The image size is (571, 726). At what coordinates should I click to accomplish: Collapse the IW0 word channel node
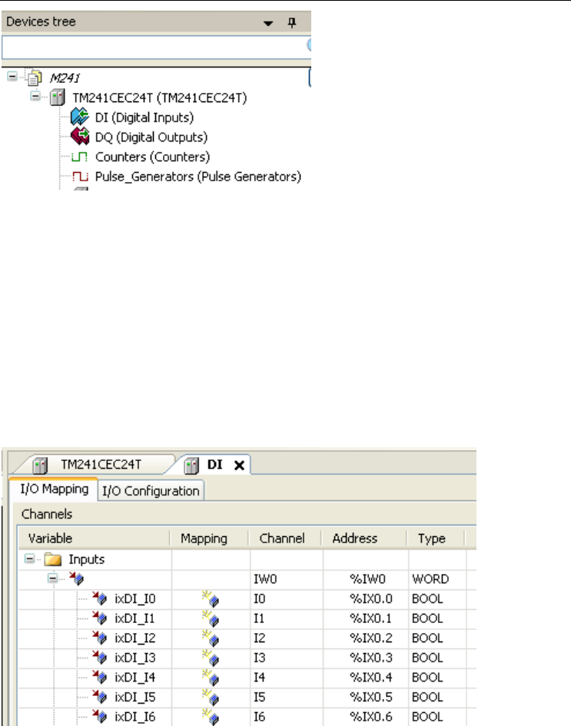(53, 578)
